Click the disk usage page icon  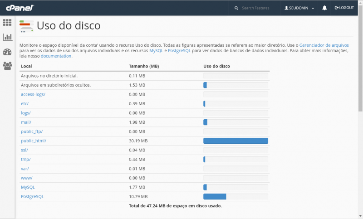[x=26, y=26]
